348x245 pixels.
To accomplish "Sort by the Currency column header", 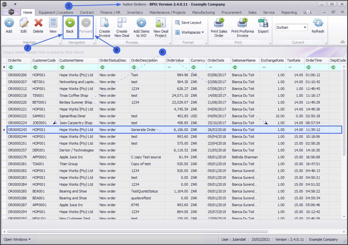I will (x=198, y=60).
